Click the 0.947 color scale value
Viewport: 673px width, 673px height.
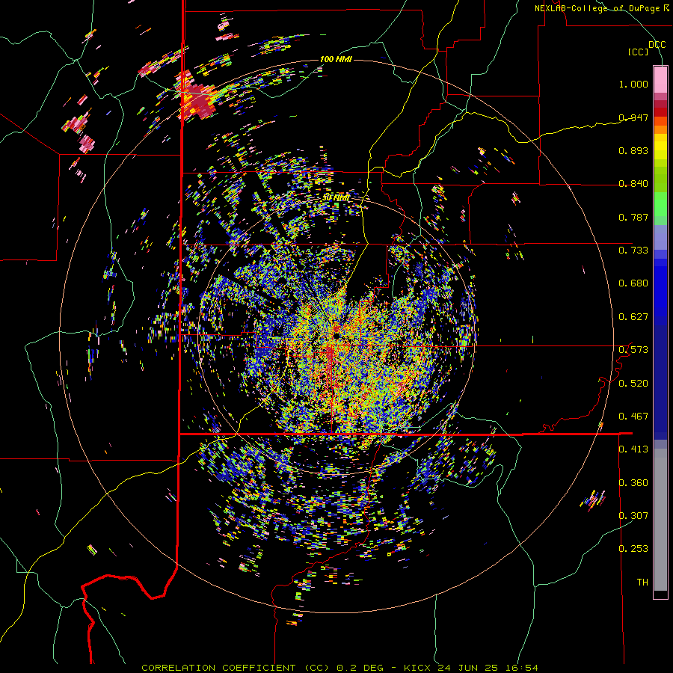633,117
